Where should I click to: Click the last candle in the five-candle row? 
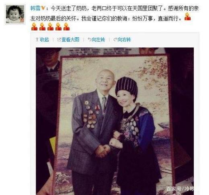tap(66, 26)
